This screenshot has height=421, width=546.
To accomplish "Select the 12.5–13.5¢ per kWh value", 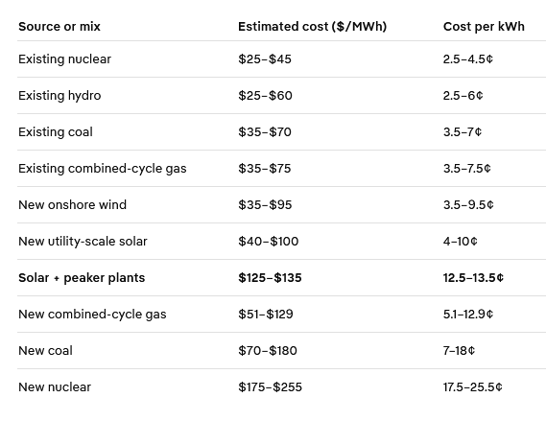I will point(473,278).
